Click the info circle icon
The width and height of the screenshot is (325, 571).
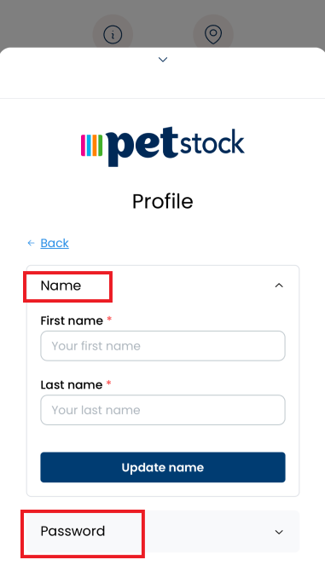[x=113, y=35]
